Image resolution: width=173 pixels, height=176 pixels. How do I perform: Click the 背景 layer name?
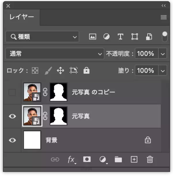(x=52, y=140)
